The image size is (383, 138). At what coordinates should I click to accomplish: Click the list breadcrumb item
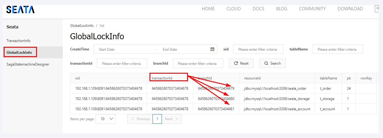point(102,26)
